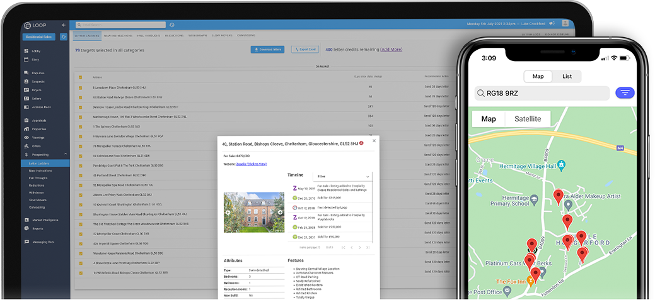Open the Lobby section icon in sidebar
655x300 pixels.
coord(26,51)
